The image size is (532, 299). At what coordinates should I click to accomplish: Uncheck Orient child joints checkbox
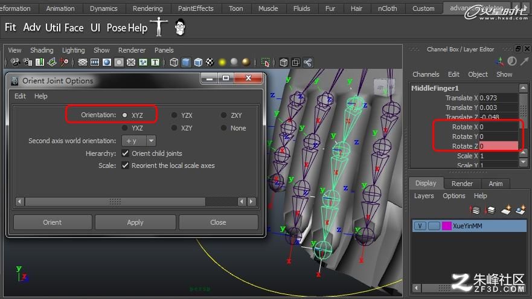point(125,153)
